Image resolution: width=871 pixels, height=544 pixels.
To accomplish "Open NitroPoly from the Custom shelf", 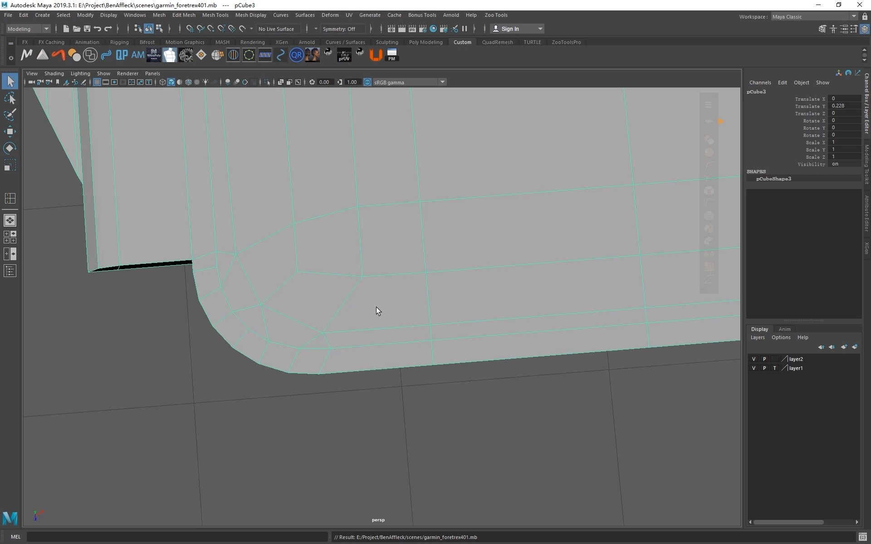I will point(154,55).
